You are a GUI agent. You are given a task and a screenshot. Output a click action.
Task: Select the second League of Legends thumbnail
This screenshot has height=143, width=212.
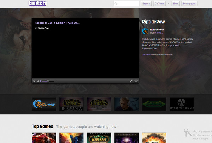[x=99, y=104]
